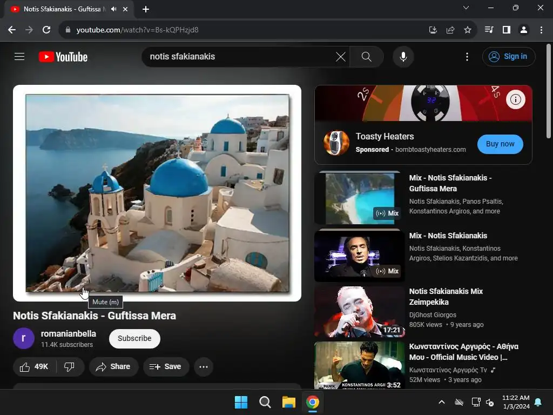This screenshot has width=553, height=415.
Task: Open a new browser tab
Action: [x=146, y=9]
